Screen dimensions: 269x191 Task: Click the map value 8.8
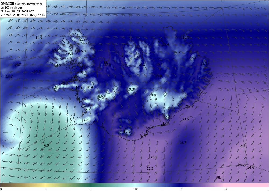tap(153, 95)
